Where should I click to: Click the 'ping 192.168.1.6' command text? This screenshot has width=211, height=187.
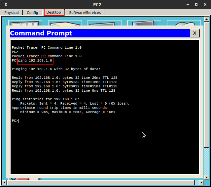click(x=35, y=61)
